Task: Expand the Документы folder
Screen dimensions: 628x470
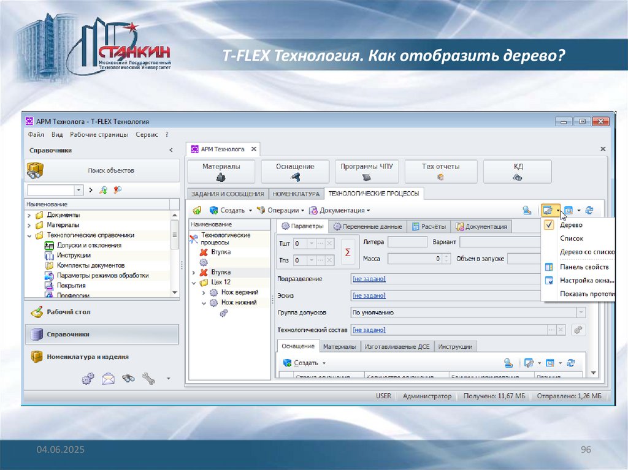Action: click(29, 215)
